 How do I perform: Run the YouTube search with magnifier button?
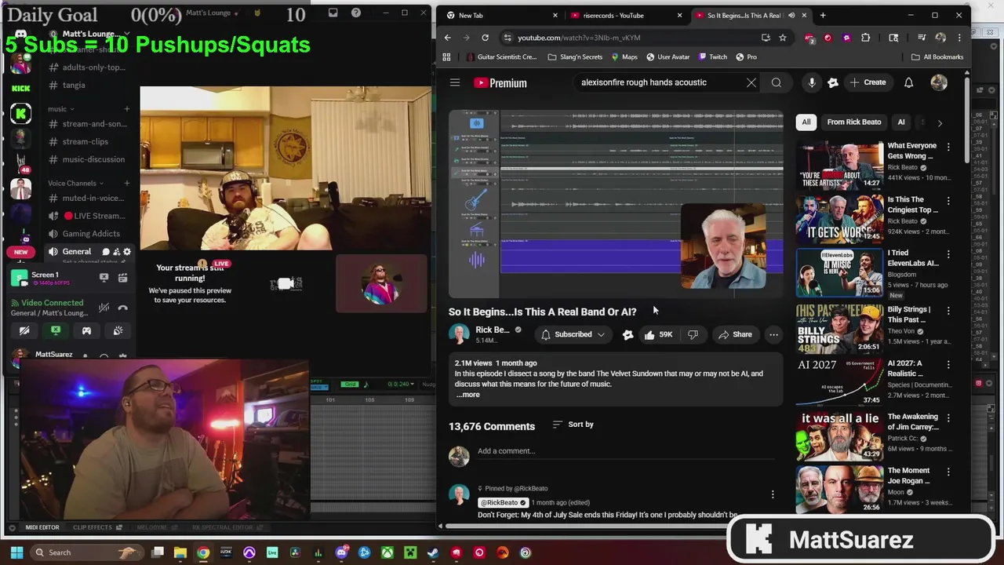[x=776, y=82]
